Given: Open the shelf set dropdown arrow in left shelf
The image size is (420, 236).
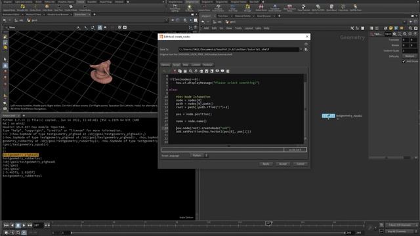Looking at the screenshot, I should pos(163,2).
